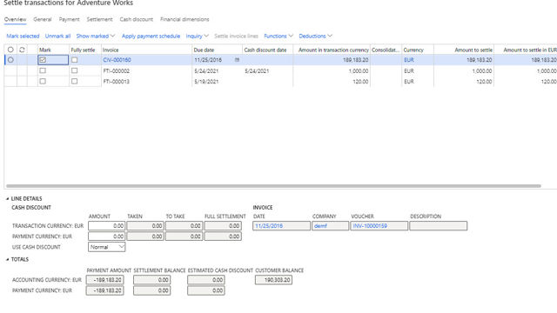557x313 pixels.
Task: Enable Fully settle for CIV-000160
Action: coord(74,60)
